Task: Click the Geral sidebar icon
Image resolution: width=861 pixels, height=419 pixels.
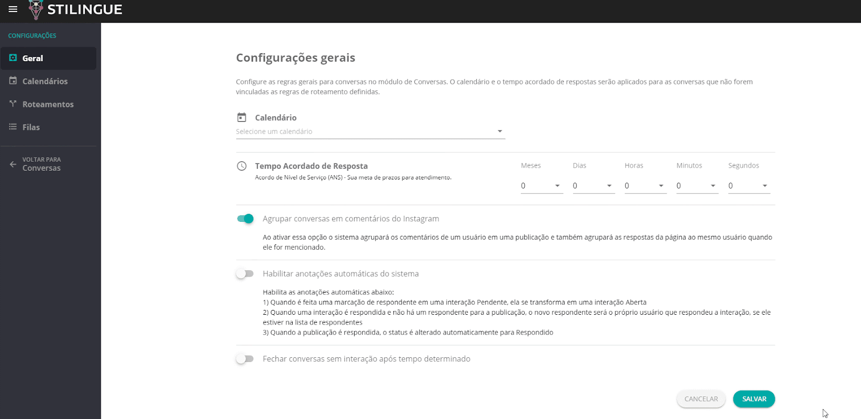Action: pos(13,57)
